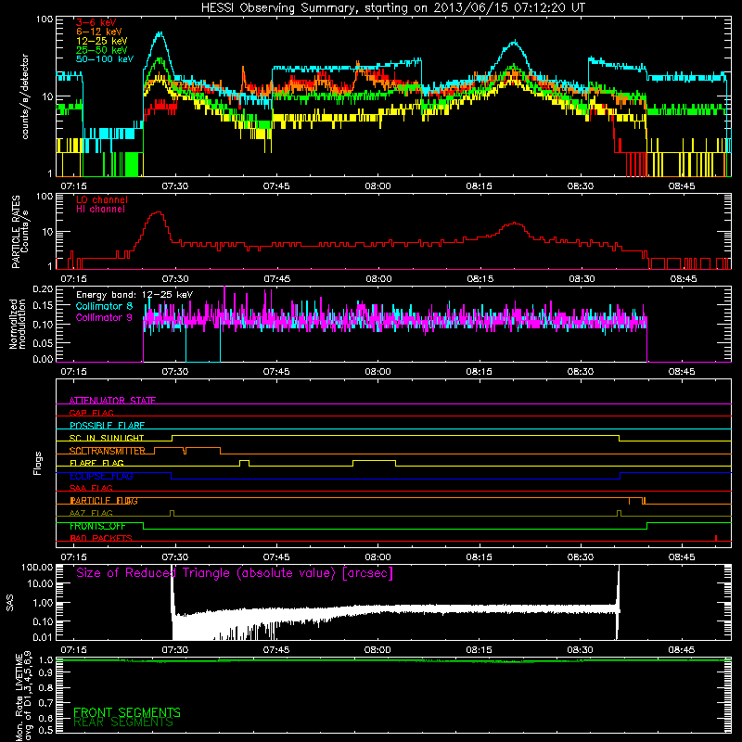The height and width of the screenshot is (742, 742).
Task: Click the FRONTS OFF flag label
Action: [97, 526]
